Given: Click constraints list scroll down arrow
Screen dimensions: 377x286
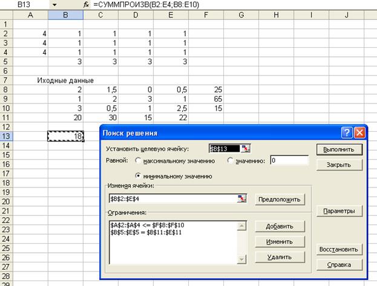Looking at the screenshot, I should pyautogui.click(x=241, y=259).
